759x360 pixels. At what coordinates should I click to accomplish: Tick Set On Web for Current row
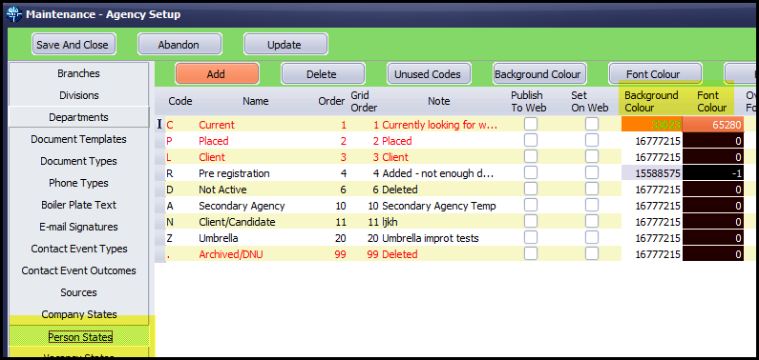(592, 124)
